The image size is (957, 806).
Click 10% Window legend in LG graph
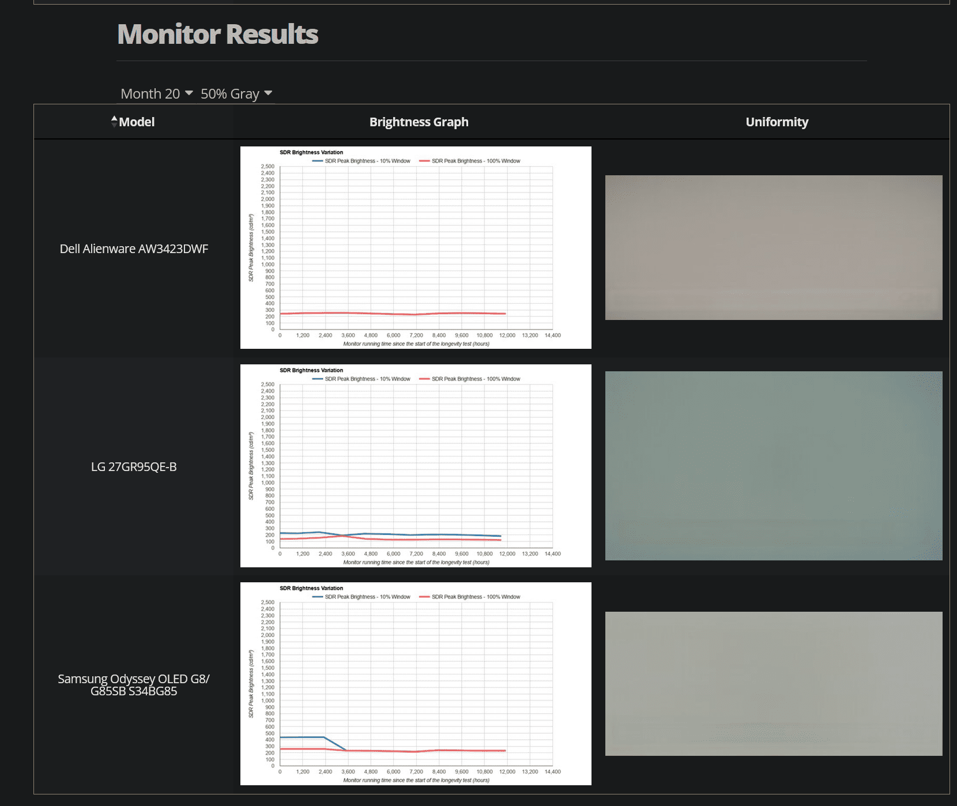pos(361,379)
